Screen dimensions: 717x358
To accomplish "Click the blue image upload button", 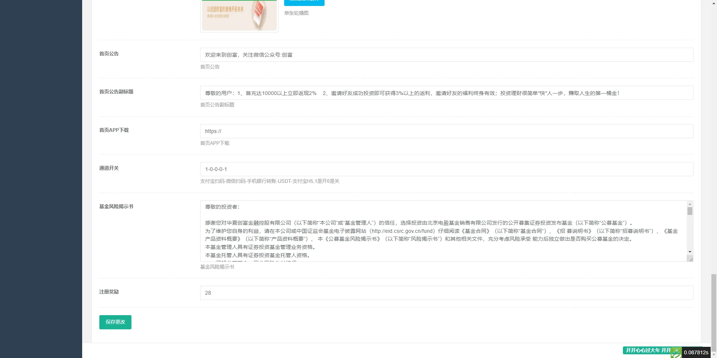I will (x=304, y=2).
